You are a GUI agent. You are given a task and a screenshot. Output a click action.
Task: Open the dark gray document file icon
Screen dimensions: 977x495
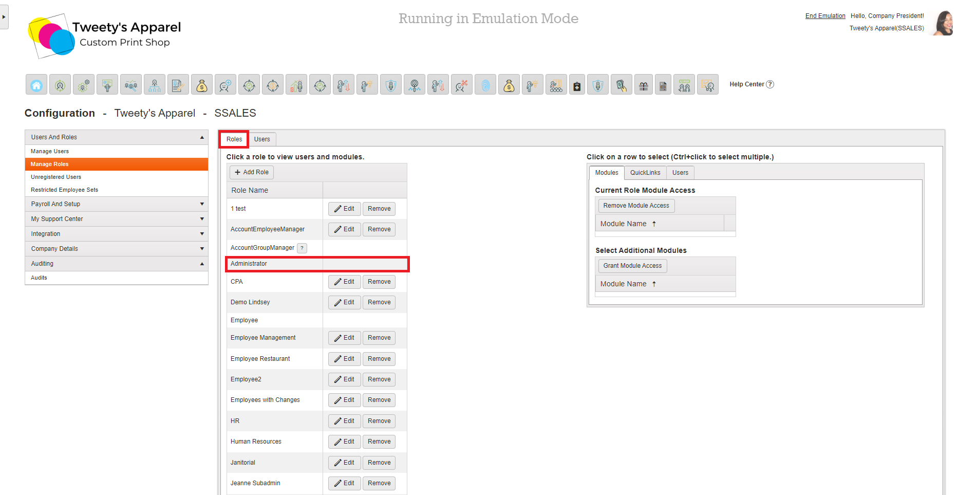[x=663, y=84]
